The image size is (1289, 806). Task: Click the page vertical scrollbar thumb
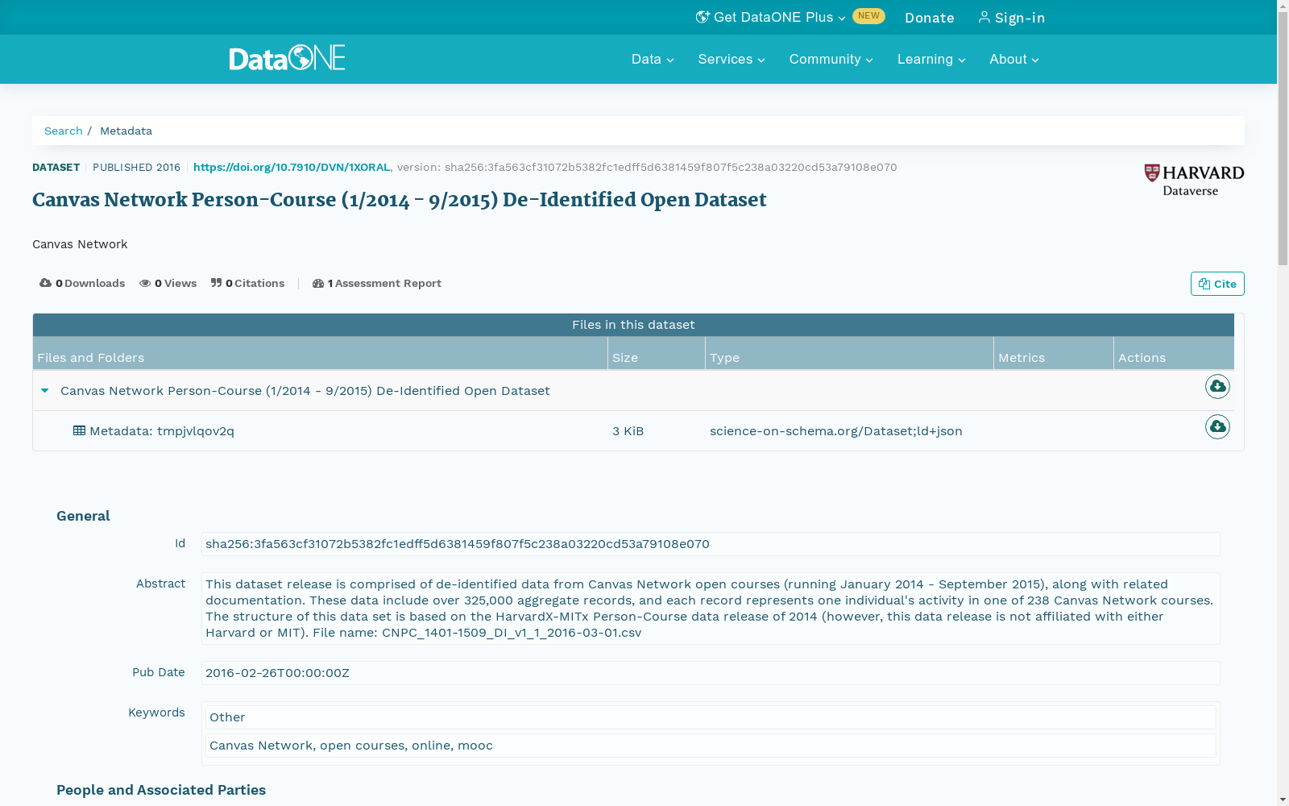point(1283,139)
